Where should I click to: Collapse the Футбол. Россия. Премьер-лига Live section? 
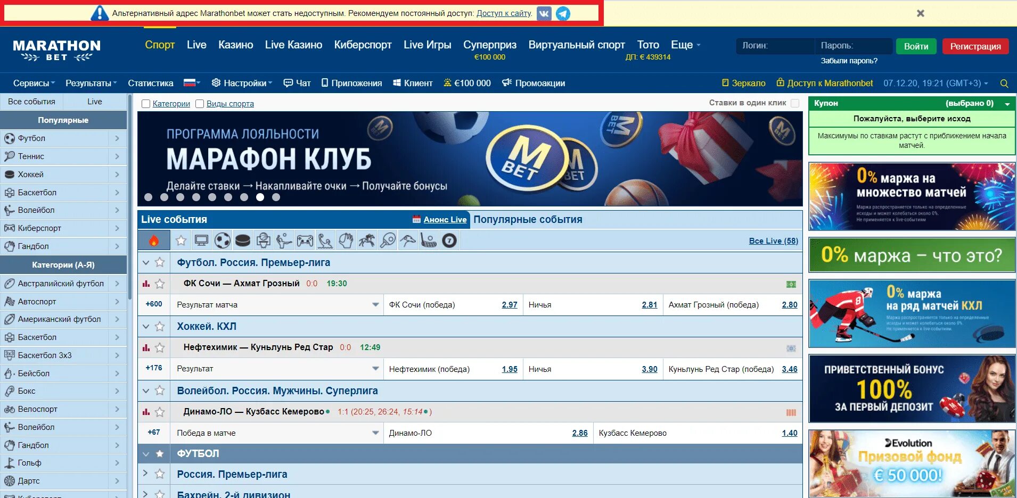point(146,262)
